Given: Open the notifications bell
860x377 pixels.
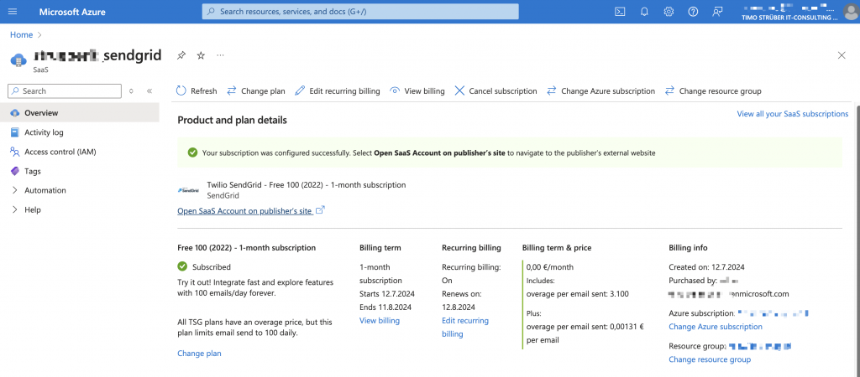Looking at the screenshot, I should (x=644, y=12).
